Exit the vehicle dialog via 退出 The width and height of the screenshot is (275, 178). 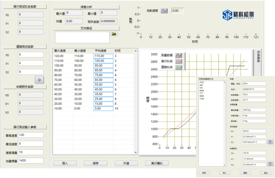pos(266,173)
